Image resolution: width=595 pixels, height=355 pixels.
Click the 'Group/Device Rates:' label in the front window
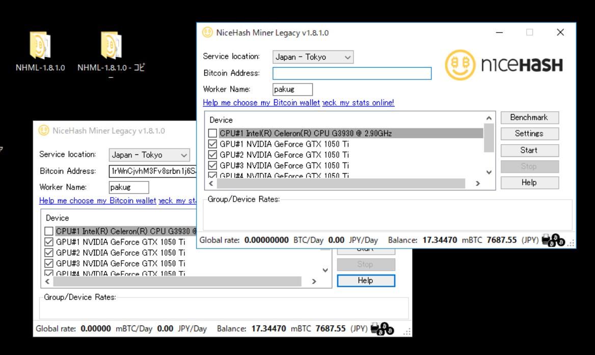click(x=244, y=199)
